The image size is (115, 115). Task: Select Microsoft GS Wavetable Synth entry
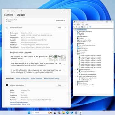(88, 74)
